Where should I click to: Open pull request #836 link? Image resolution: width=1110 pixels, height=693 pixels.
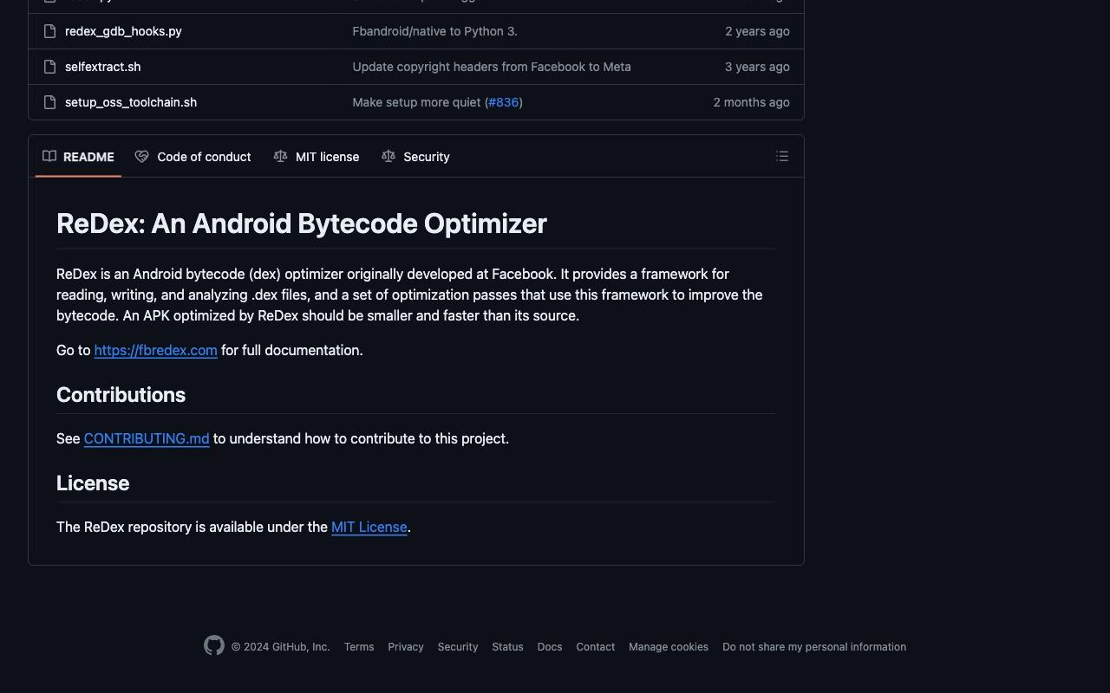pos(503,102)
